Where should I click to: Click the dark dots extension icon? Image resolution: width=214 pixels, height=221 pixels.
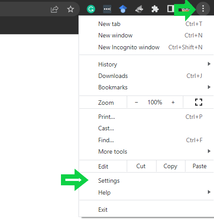coord(107,9)
